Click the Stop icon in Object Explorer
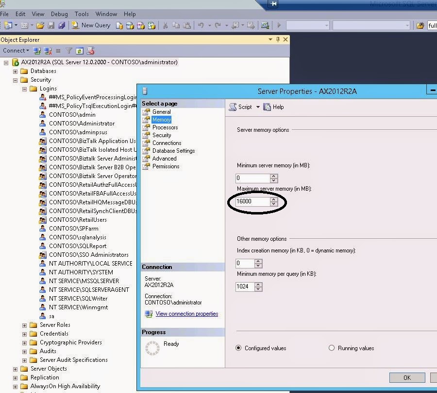 [x=58, y=51]
